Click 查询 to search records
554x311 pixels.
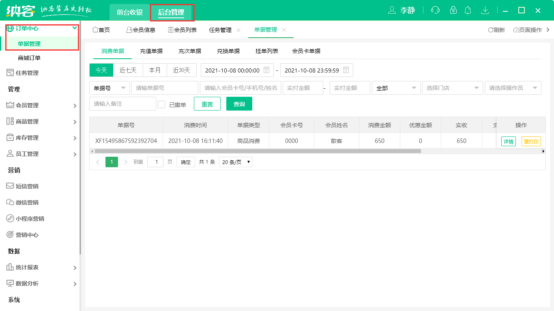pyautogui.click(x=239, y=104)
